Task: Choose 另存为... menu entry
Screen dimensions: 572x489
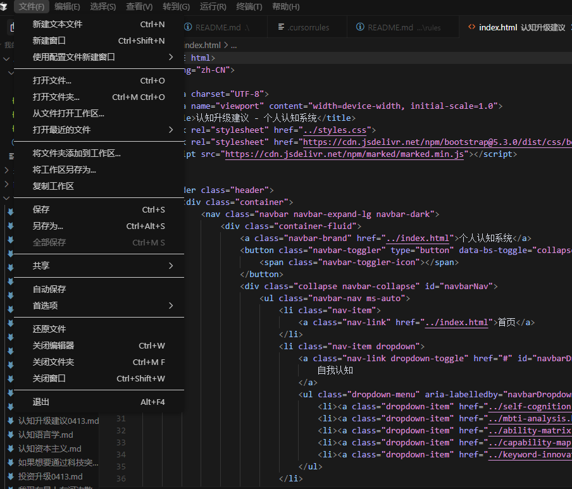Action: [x=99, y=226]
